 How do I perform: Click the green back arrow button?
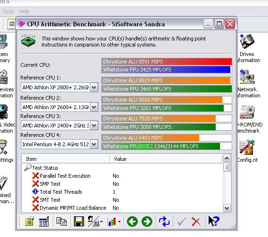point(132,221)
